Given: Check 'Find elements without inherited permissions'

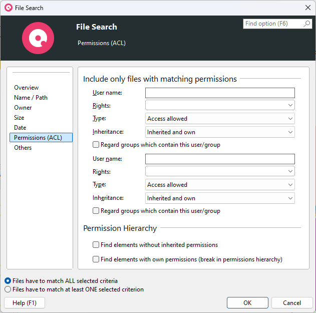Looking at the screenshot, I should tap(96, 245).
